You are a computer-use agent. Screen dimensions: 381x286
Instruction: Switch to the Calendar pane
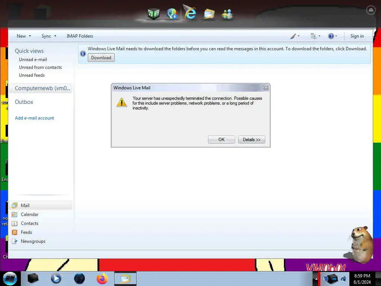click(x=29, y=214)
